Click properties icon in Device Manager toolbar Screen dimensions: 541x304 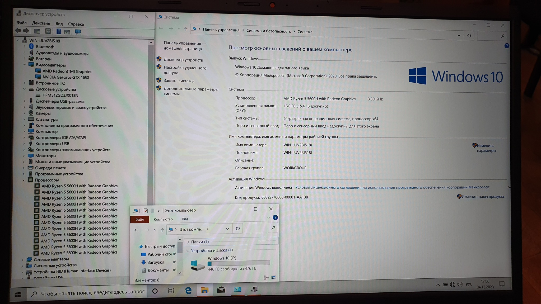pos(48,31)
